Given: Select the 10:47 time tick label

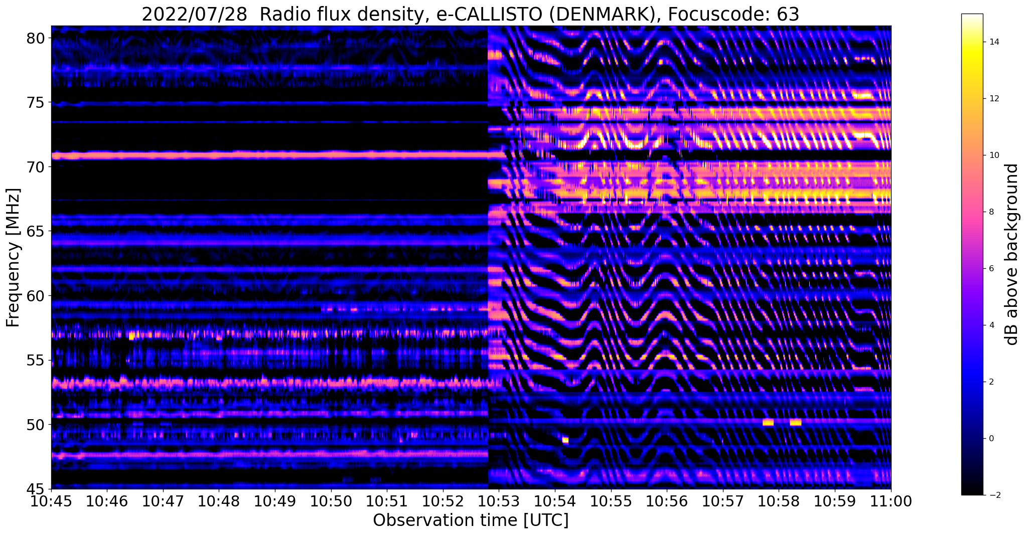Looking at the screenshot, I should point(163,501).
